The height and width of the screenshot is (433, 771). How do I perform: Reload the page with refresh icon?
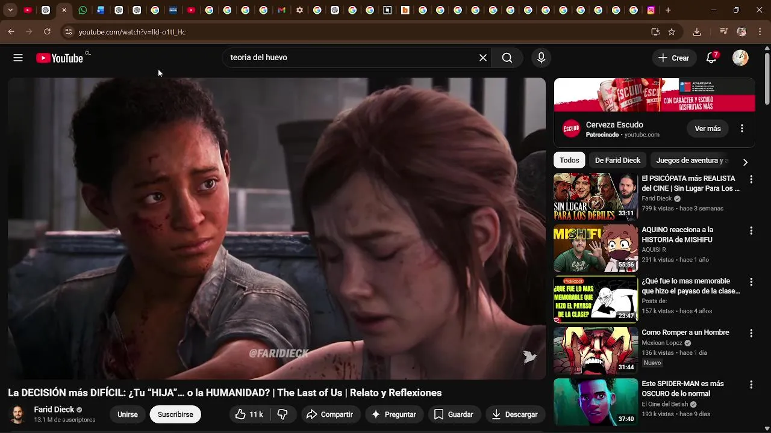coord(47,32)
